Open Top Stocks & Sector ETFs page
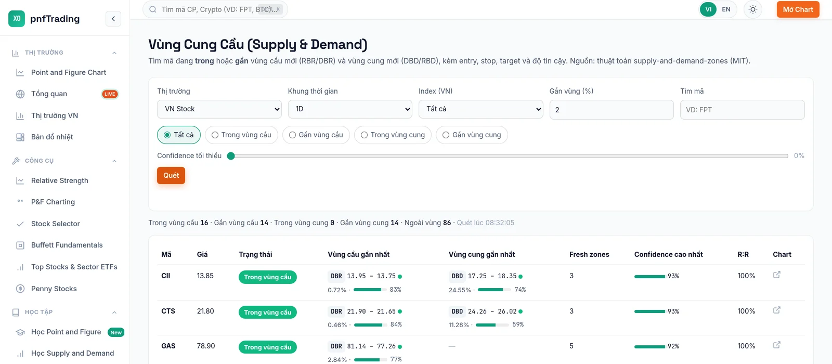Viewport: 832px width, 364px height. (x=74, y=267)
